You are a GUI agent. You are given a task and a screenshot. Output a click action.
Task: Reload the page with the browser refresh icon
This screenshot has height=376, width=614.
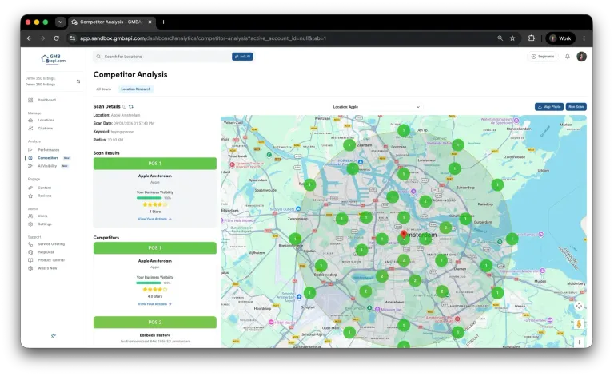(57, 38)
